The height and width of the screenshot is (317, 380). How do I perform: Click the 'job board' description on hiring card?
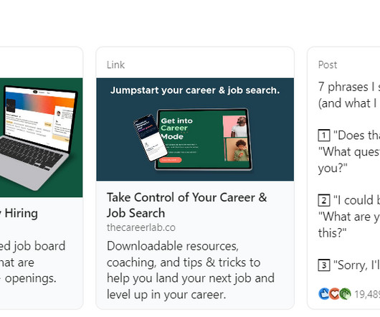click(33, 262)
